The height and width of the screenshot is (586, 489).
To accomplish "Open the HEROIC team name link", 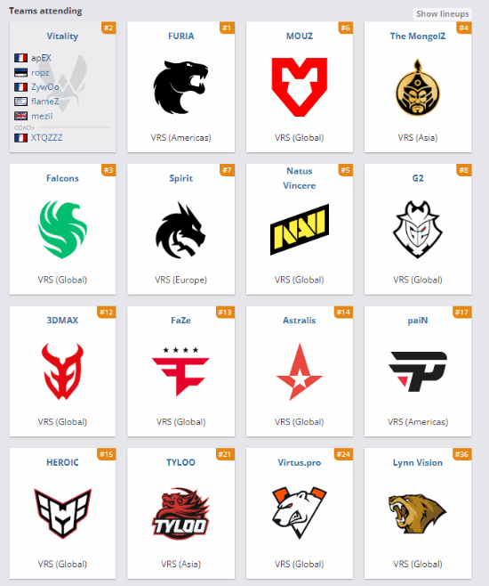I will pos(62,462).
